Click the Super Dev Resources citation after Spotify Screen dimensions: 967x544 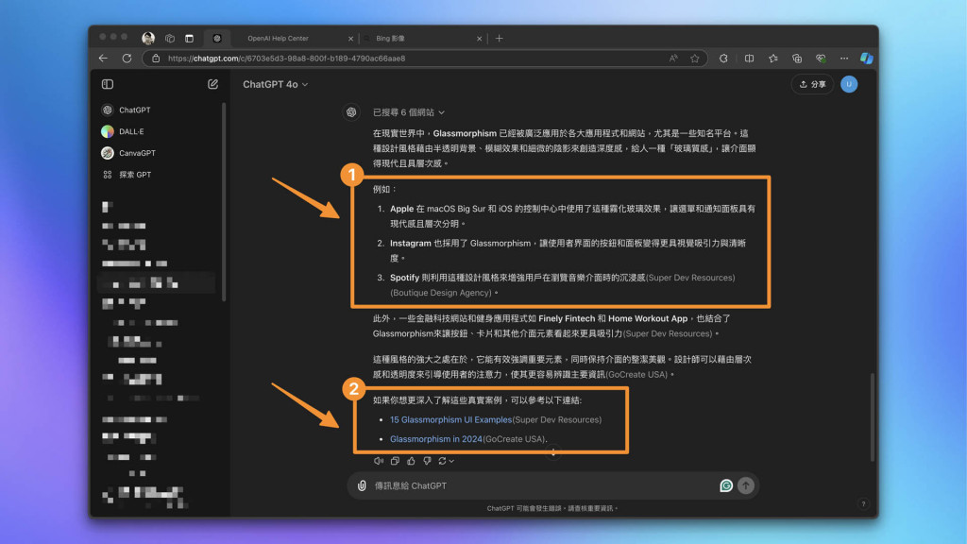[x=690, y=278]
